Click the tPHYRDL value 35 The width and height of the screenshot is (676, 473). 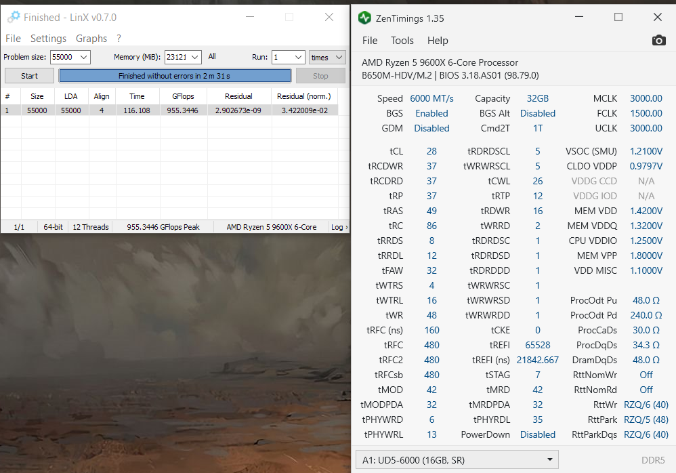tap(538, 419)
